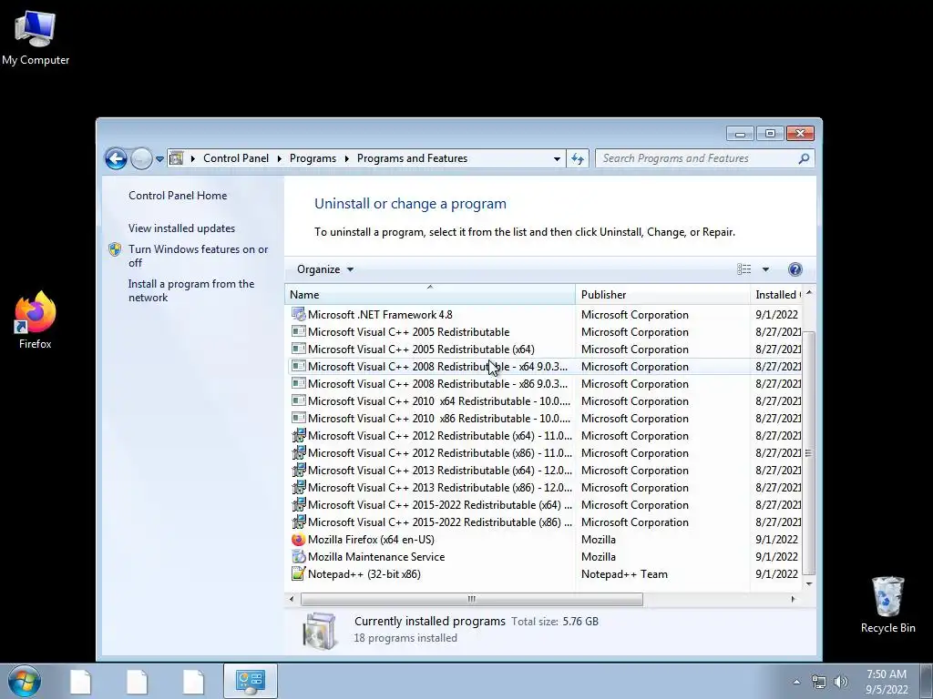The height and width of the screenshot is (699, 933).
Task: Refresh the Programs and Features list
Action: [577, 158]
